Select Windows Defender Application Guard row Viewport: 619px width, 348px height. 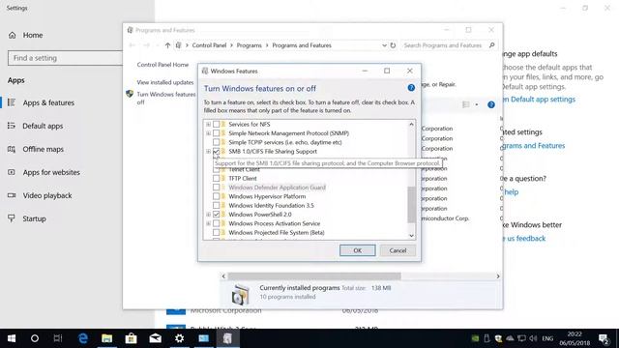click(x=277, y=188)
